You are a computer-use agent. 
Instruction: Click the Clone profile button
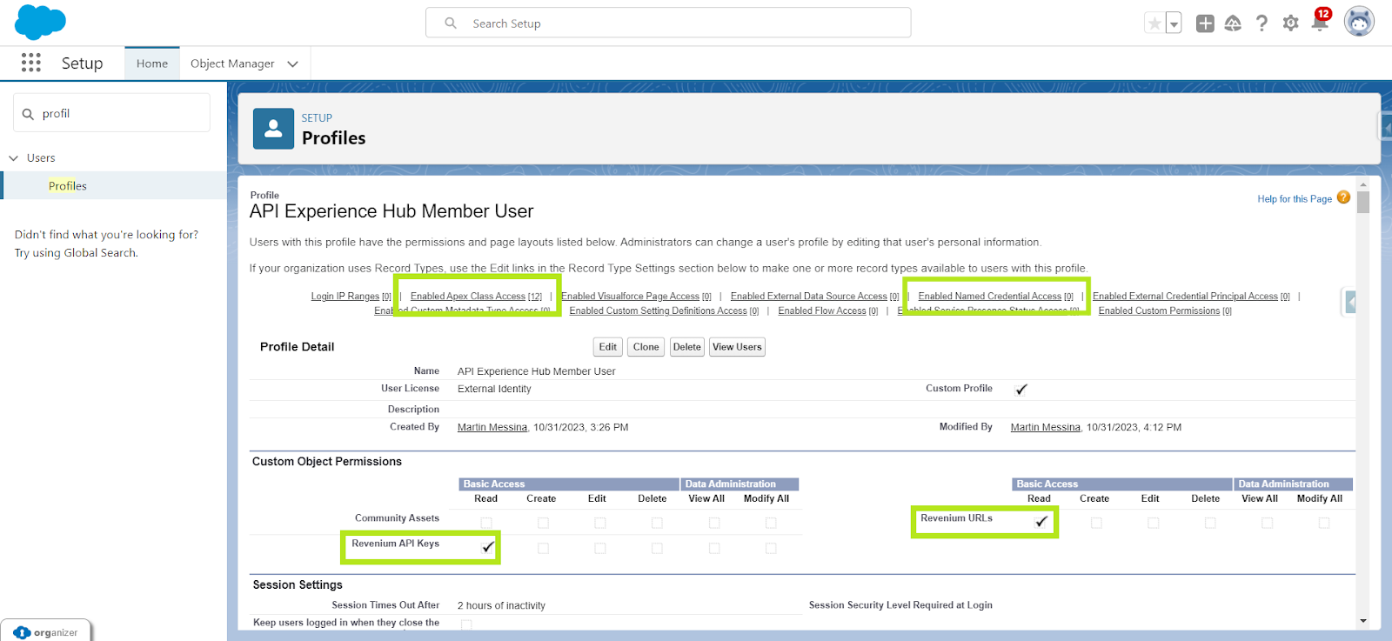pyautogui.click(x=646, y=347)
